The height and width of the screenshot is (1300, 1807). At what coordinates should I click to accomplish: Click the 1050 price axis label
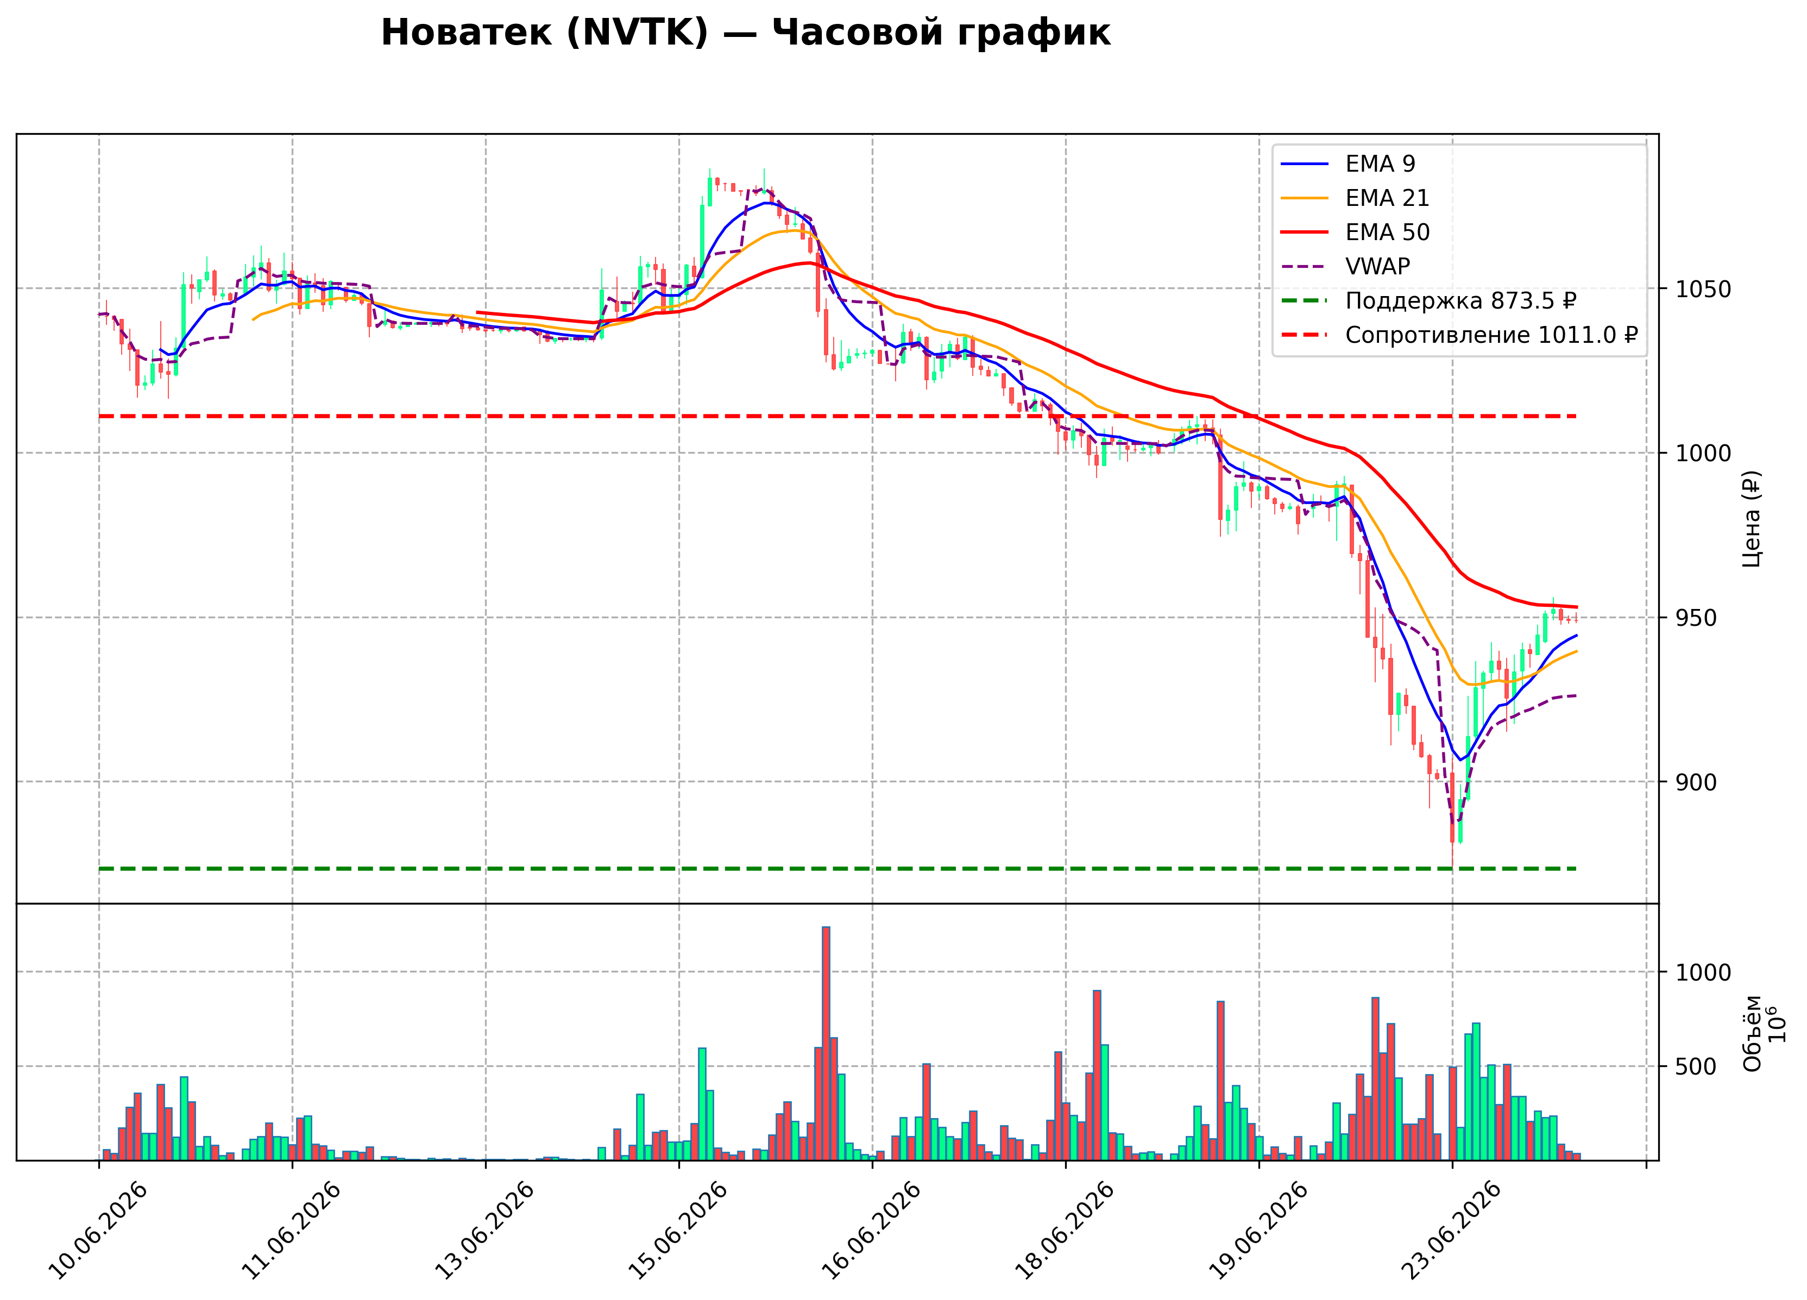[x=1703, y=288]
